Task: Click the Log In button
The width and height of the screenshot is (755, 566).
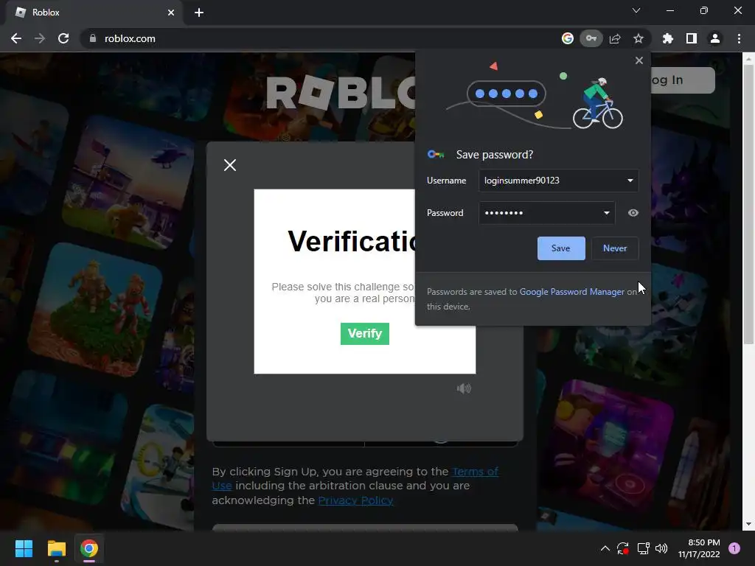Action: click(682, 80)
